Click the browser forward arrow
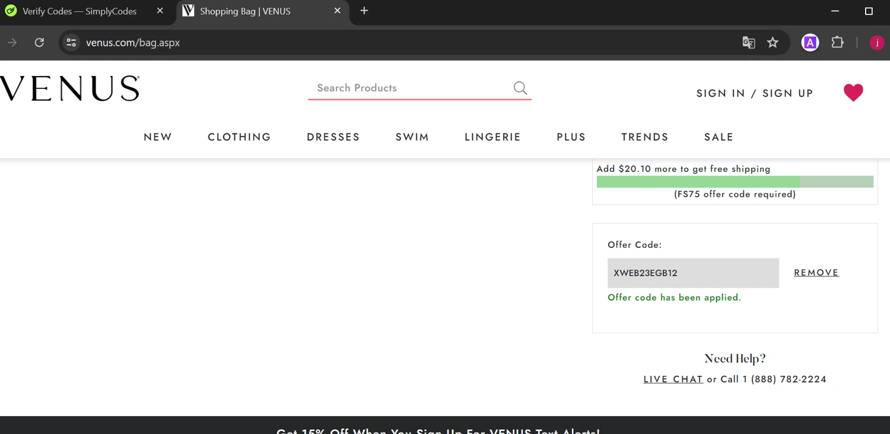Viewport: 890px width, 434px height. 12,43
